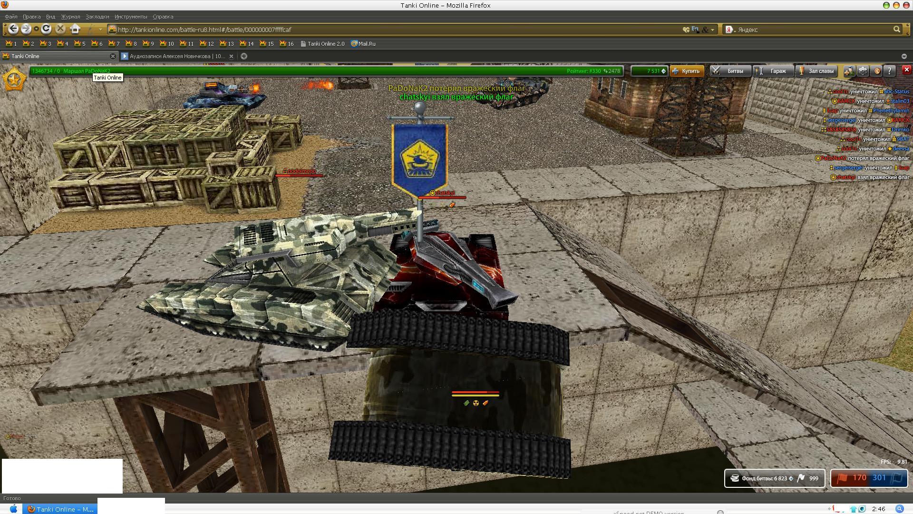Image resolution: width=913 pixels, height=514 pixels.
Task: Open the Зал славы hall of fame
Action: click(816, 71)
